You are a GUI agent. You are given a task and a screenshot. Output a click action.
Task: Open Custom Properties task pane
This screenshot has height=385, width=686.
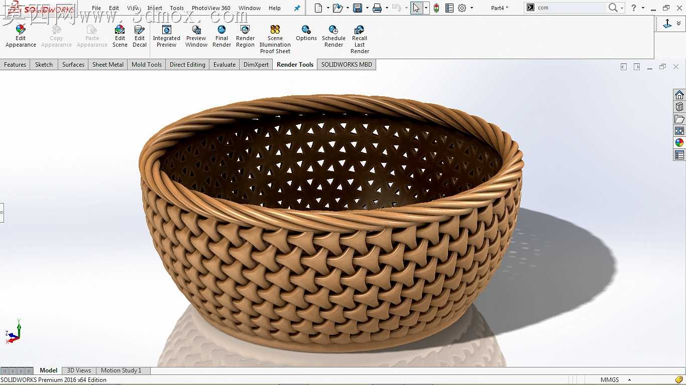[679, 155]
